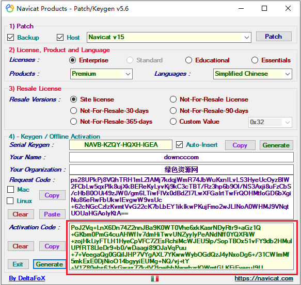
Task: Generate a new serial key
Action: 276,145
